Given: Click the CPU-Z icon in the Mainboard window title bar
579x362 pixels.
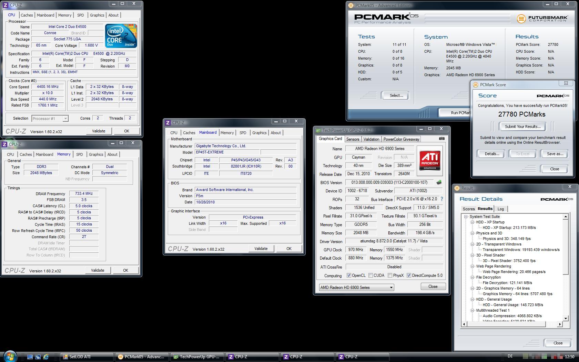Looking at the screenshot, I should pos(168,123).
